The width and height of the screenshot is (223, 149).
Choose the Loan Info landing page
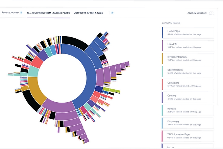pyautogui.click(x=188, y=45)
